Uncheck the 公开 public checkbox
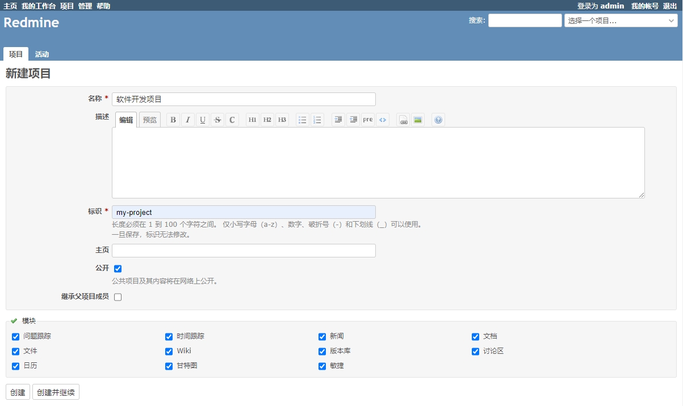 point(118,269)
